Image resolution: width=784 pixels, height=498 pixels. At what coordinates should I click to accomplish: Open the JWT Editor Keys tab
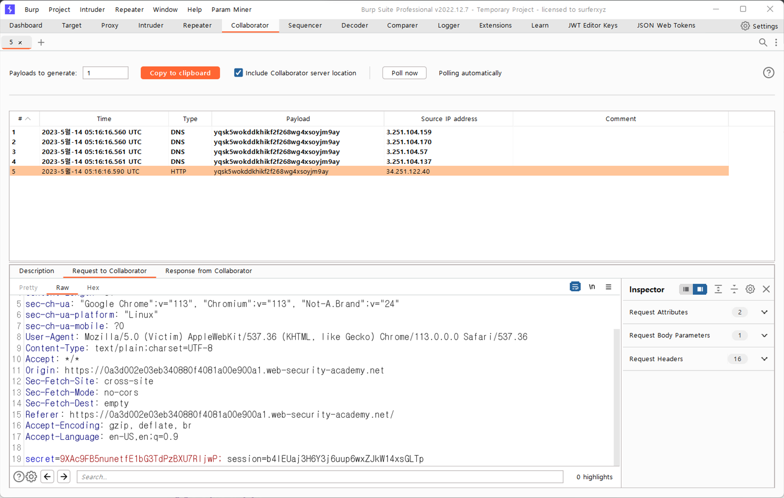pos(593,26)
